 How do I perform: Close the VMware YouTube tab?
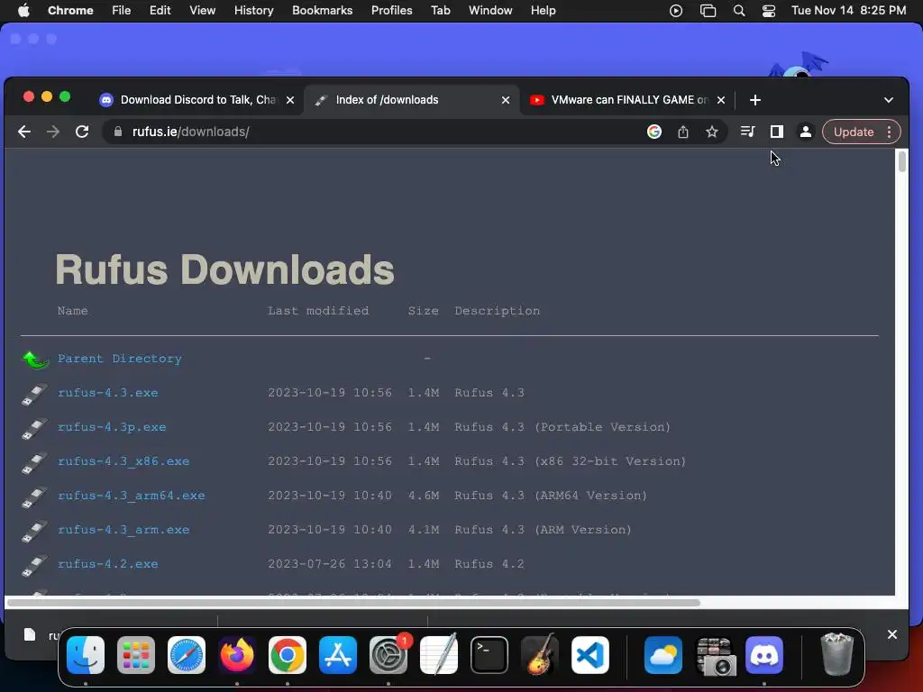[x=721, y=100]
